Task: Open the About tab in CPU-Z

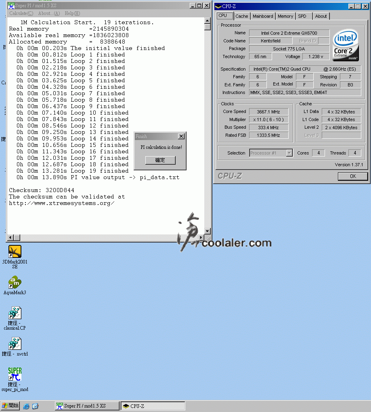Action: [321, 16]
